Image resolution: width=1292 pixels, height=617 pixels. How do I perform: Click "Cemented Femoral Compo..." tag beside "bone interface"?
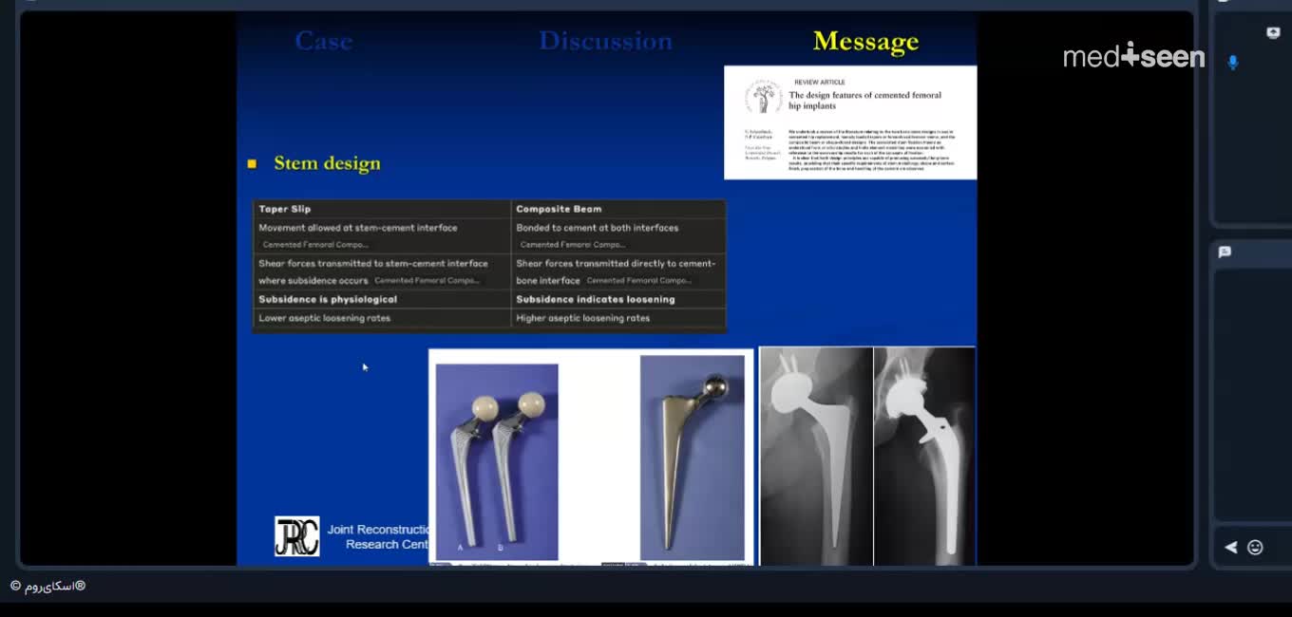pos(638,281)
